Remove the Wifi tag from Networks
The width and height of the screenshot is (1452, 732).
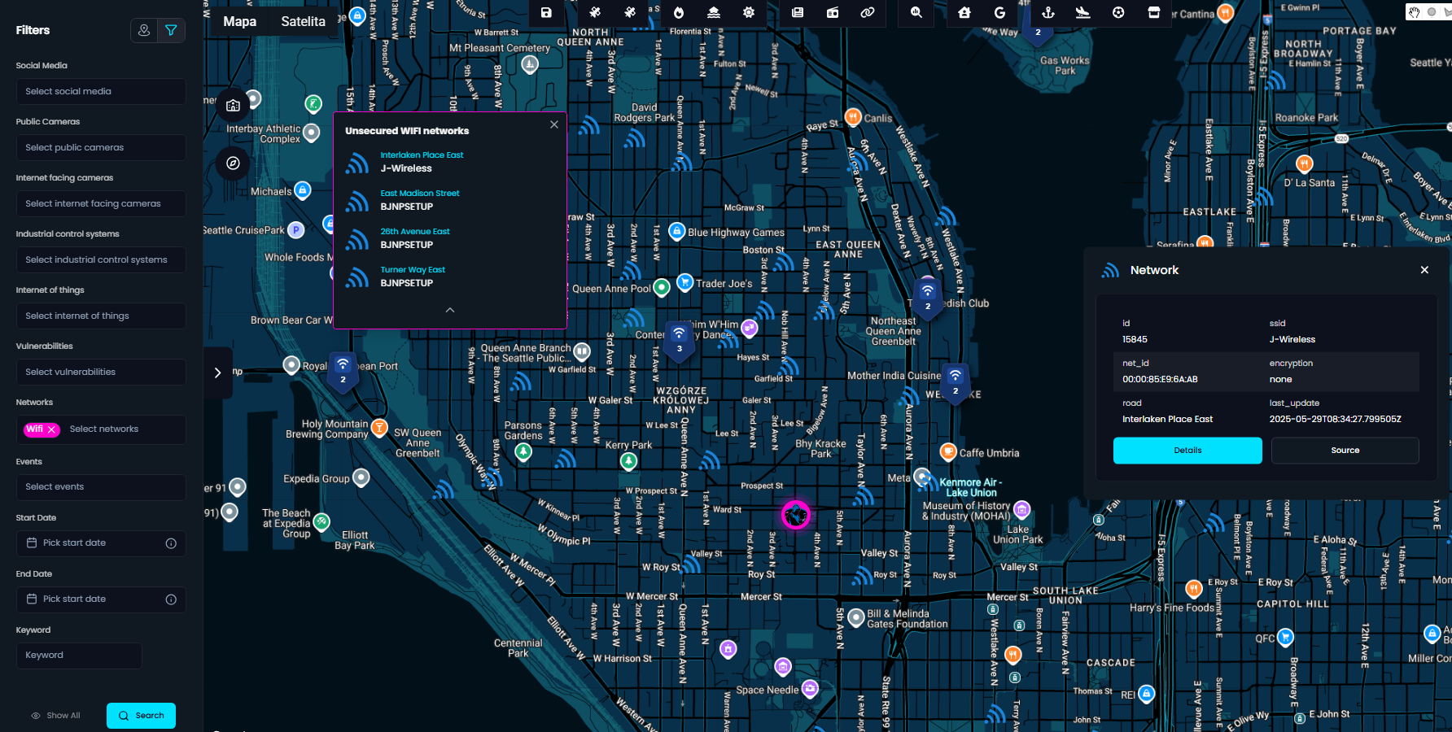(52, 429)
